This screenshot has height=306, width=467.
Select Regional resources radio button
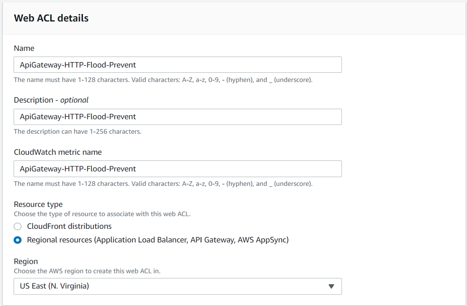click(18, 240)
